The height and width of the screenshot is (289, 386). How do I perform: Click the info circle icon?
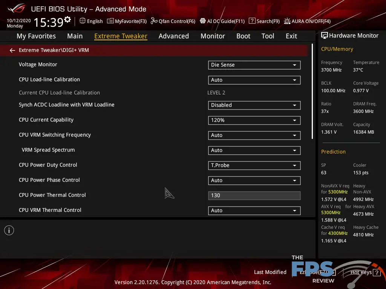9,230
